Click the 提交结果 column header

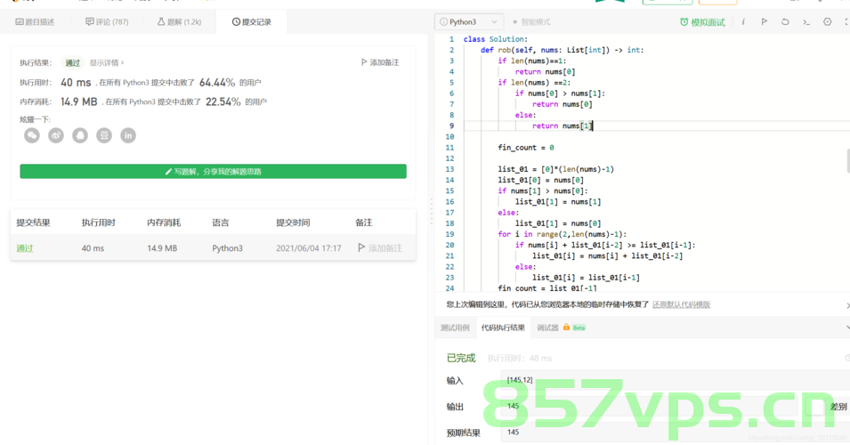[33, 222]
